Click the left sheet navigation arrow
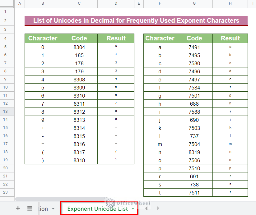The image size is (256, 215). coord(146,208)
